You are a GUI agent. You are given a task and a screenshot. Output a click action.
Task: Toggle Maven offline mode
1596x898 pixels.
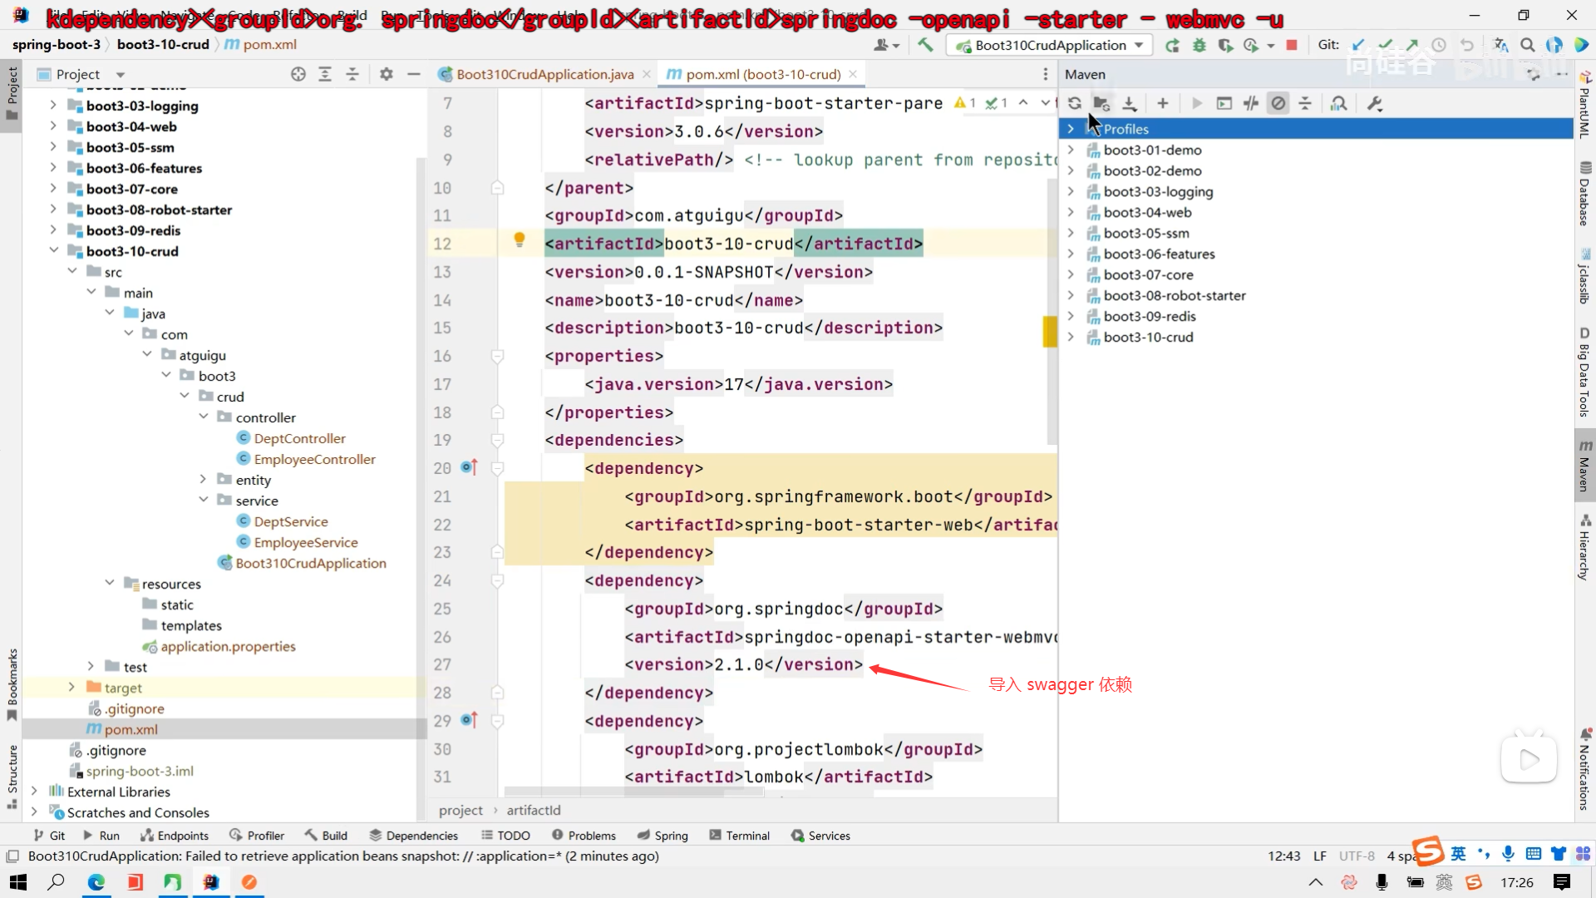(x=1251, y=103)
